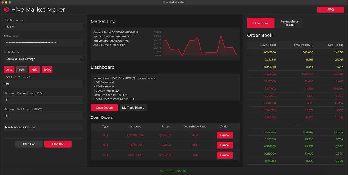Click the Bot Status ONLINE text
The image size is (348, 175).
pos(174,171)
